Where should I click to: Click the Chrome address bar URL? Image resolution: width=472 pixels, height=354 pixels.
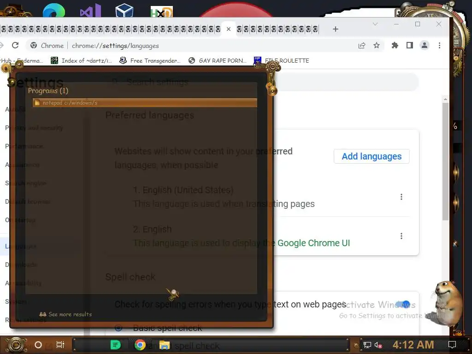[x=115, y=46]
